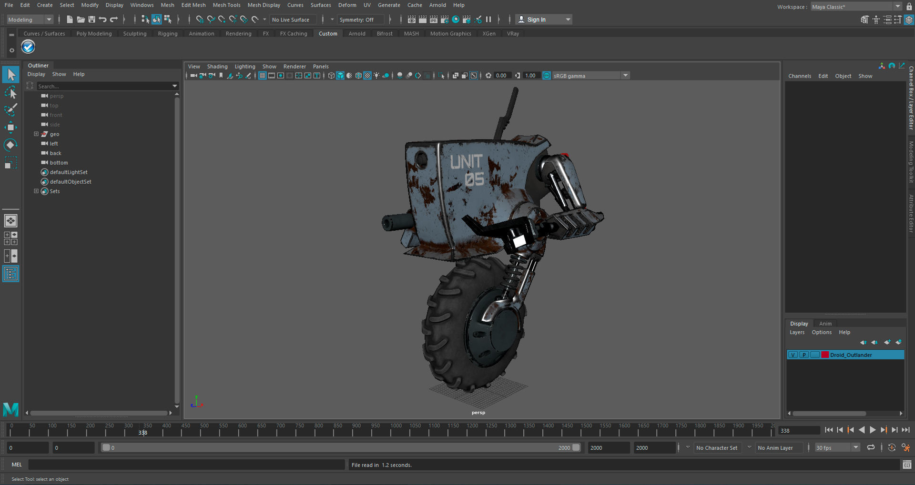Viewport: 915px width, 485px height.
Task: Play the animation backwards
Action: [862, 430]
